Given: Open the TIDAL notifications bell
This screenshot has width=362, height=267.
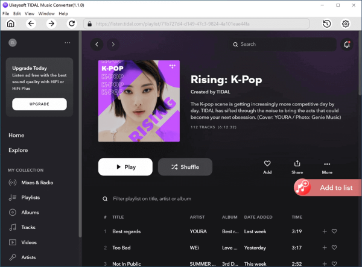Looking at the screenshot, I should [347, 44].
